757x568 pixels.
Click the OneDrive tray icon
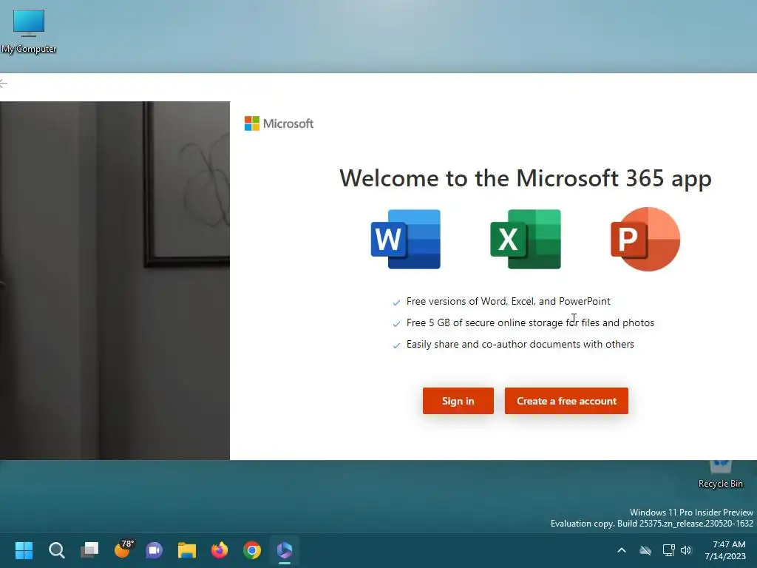(x=645, y=550)
